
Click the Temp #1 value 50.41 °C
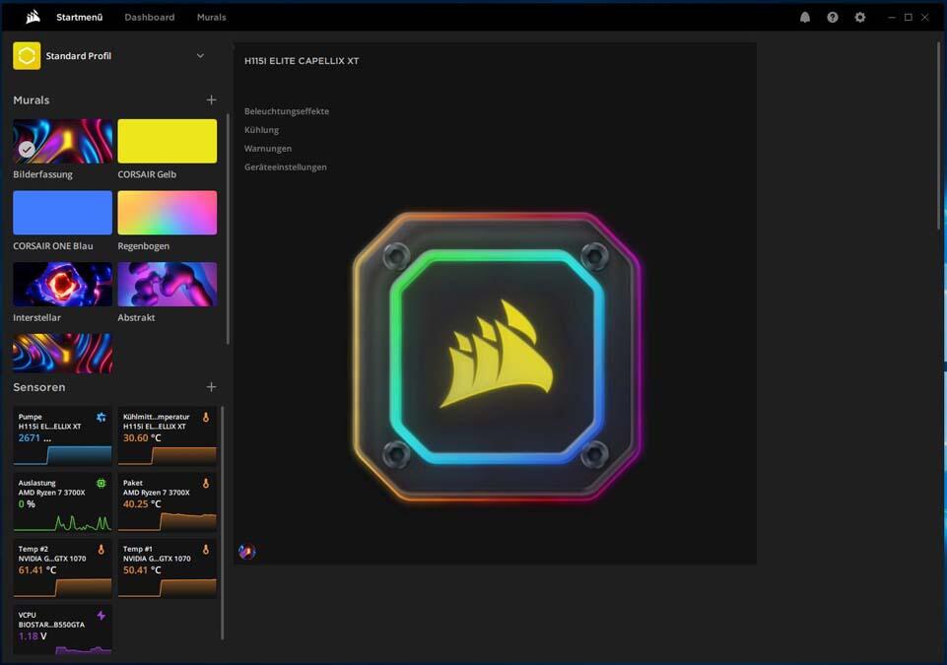click(143, 569)
